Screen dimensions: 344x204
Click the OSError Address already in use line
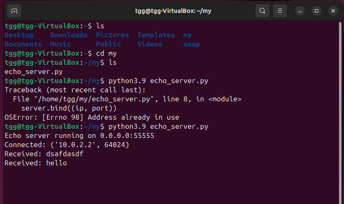tap(92, 118)
